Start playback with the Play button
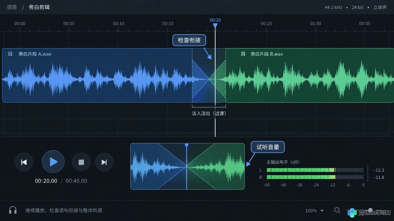Screen dimensions: 394x221 click(x=53, y=162)
